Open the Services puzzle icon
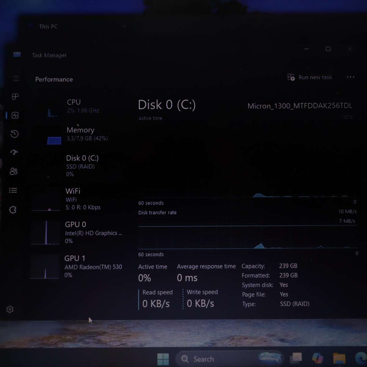This screenshot has width=367, height=367. click(13, 210)
